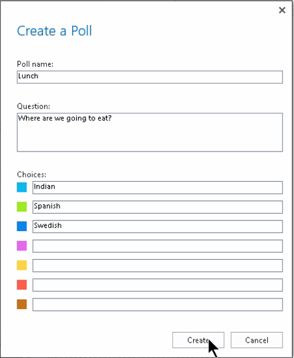Viewport: 294px width, 358px height.
Task: Close the Create a Poll dialog
Action: click(282, 10)
